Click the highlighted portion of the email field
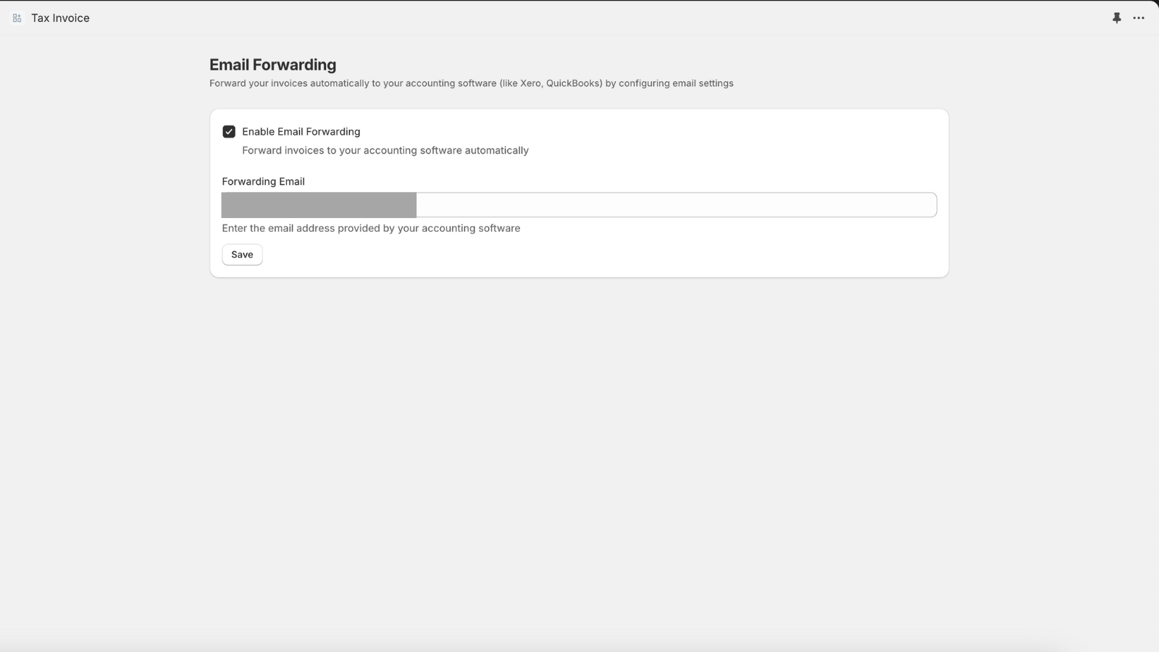Viewport: 1159px width, 652px height. tap(319, 205)
